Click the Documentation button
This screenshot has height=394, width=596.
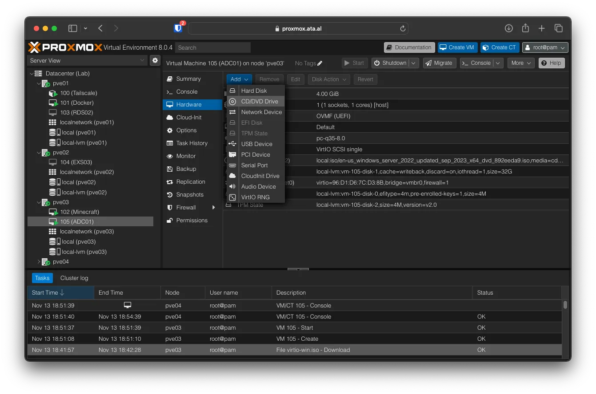coord(409,47)
